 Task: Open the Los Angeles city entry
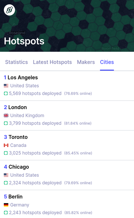coord(67,86)
